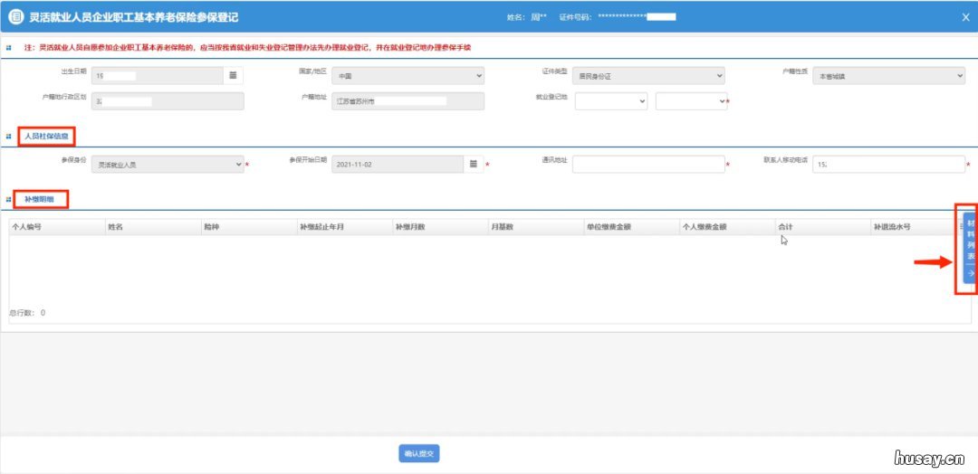Image resolution: width=978 pixels, height=474 pixels.
Task: Open the 参保开始日期 calendar picker icon
Action: click(x=473, y=164)
